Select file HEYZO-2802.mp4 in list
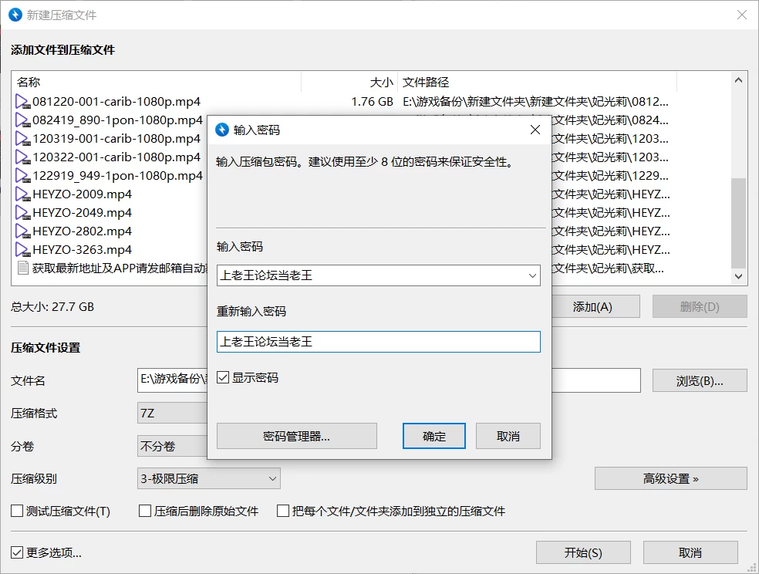 pyautogui.click(x=83, y=231)
